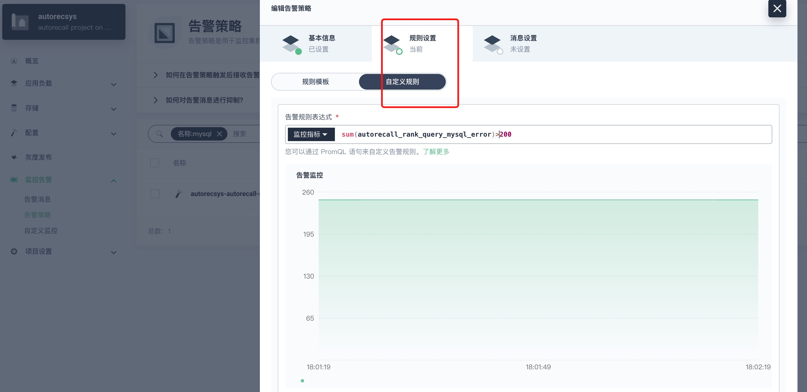Click the 名称 column header
807x392 pixels.
179,163
